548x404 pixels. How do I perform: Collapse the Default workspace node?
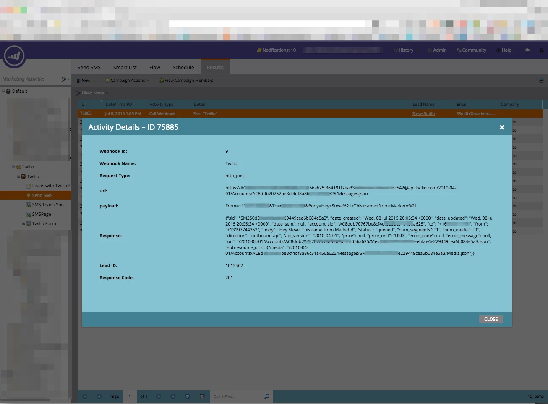(3, 91)
